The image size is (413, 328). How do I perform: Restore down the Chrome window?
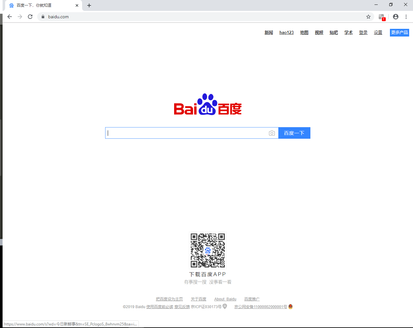point(391,5)
